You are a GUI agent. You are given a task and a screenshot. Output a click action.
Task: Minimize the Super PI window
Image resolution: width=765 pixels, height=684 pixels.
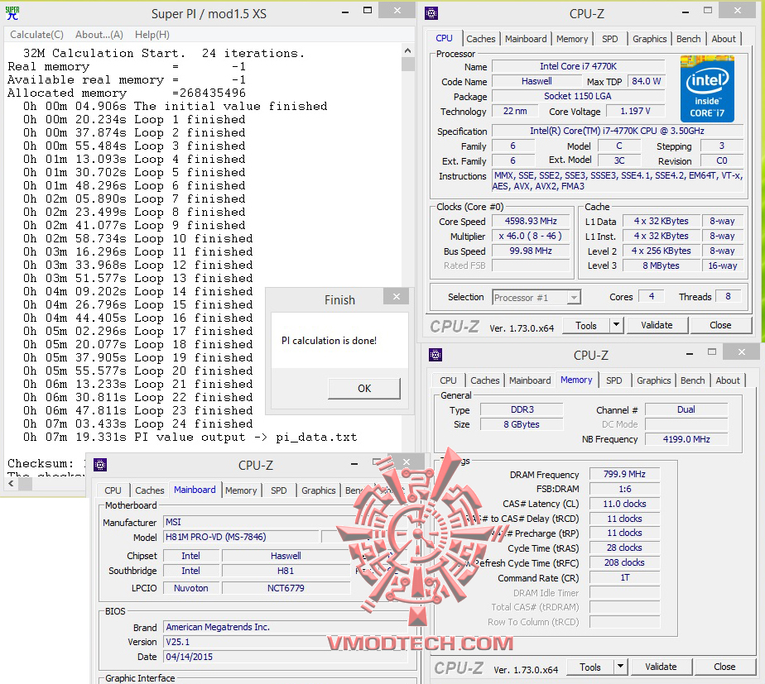(345, 12)
